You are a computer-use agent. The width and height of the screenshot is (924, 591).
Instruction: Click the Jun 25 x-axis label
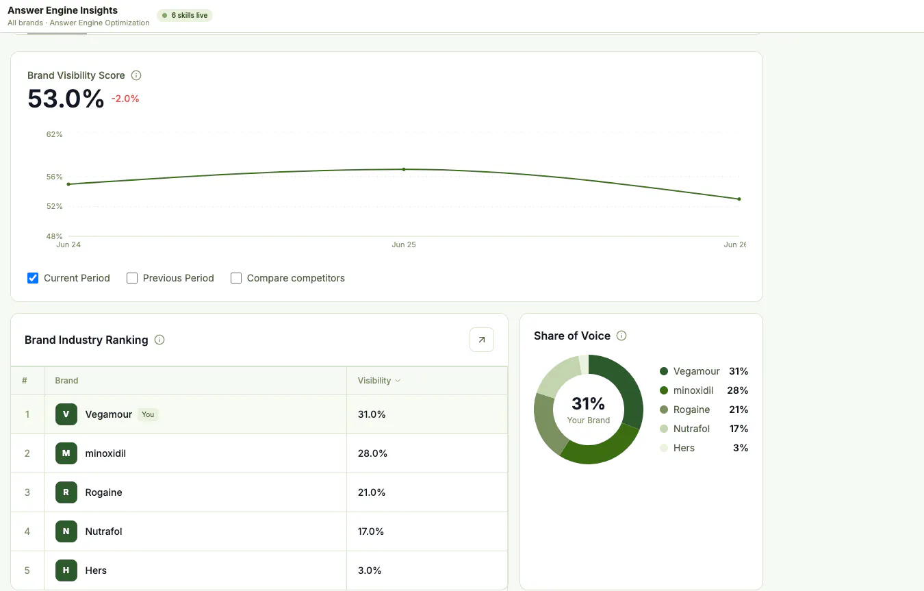tap(404, 244)
